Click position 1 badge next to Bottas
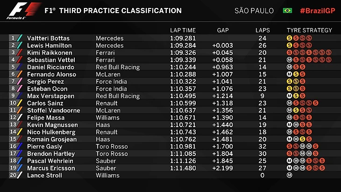The height and width of the screenshot is (192, 341). coord(13,38)
